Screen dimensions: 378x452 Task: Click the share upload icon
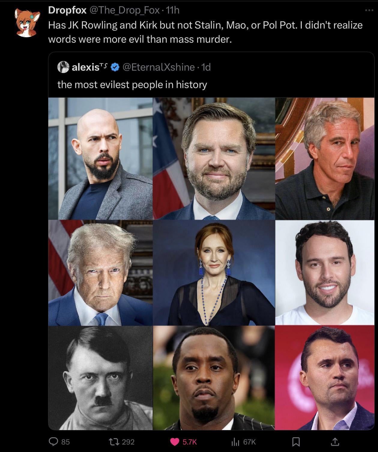335,441
